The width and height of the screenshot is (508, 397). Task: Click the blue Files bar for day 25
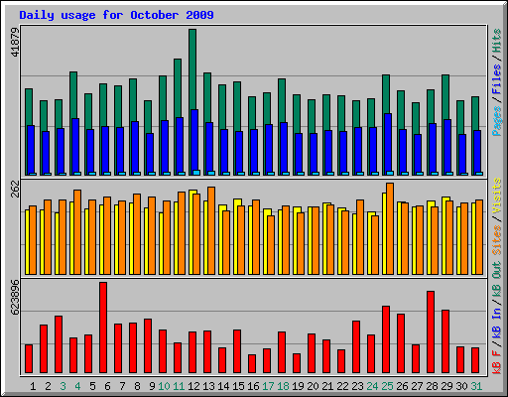click(x=388, y=142)
